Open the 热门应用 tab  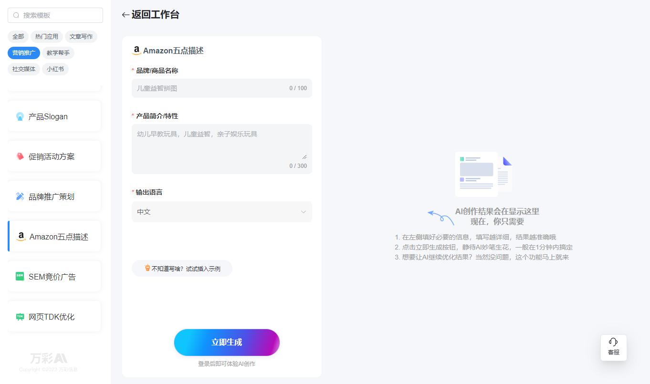(47, 37)
